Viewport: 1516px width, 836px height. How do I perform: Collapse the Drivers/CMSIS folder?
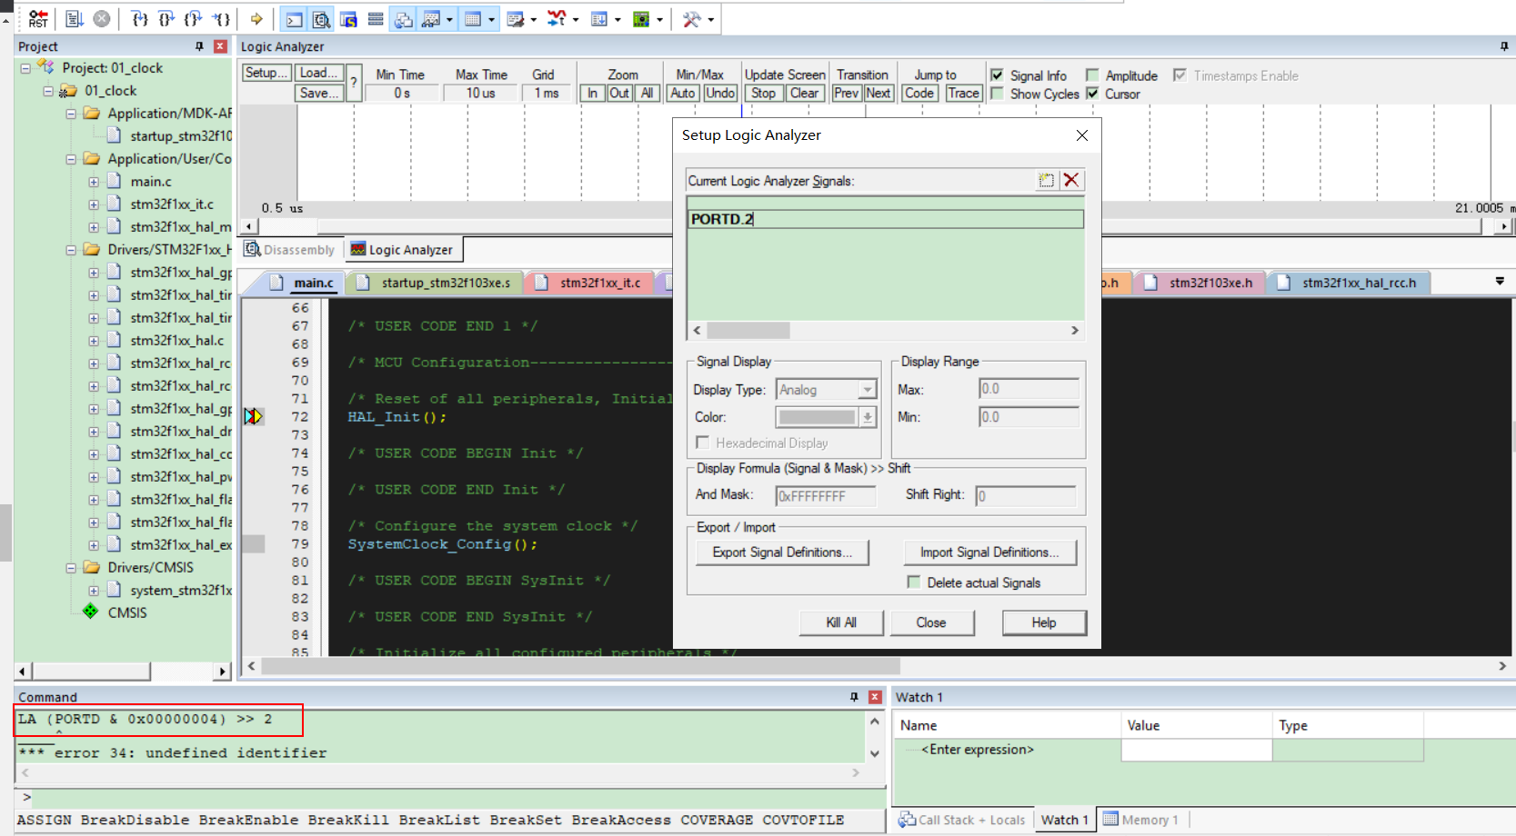pyautogui.click(x=71, y=567)
